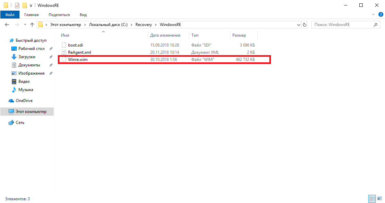Select the ReAgent.xml file
The image size is (385, 203).
(79, 52)
